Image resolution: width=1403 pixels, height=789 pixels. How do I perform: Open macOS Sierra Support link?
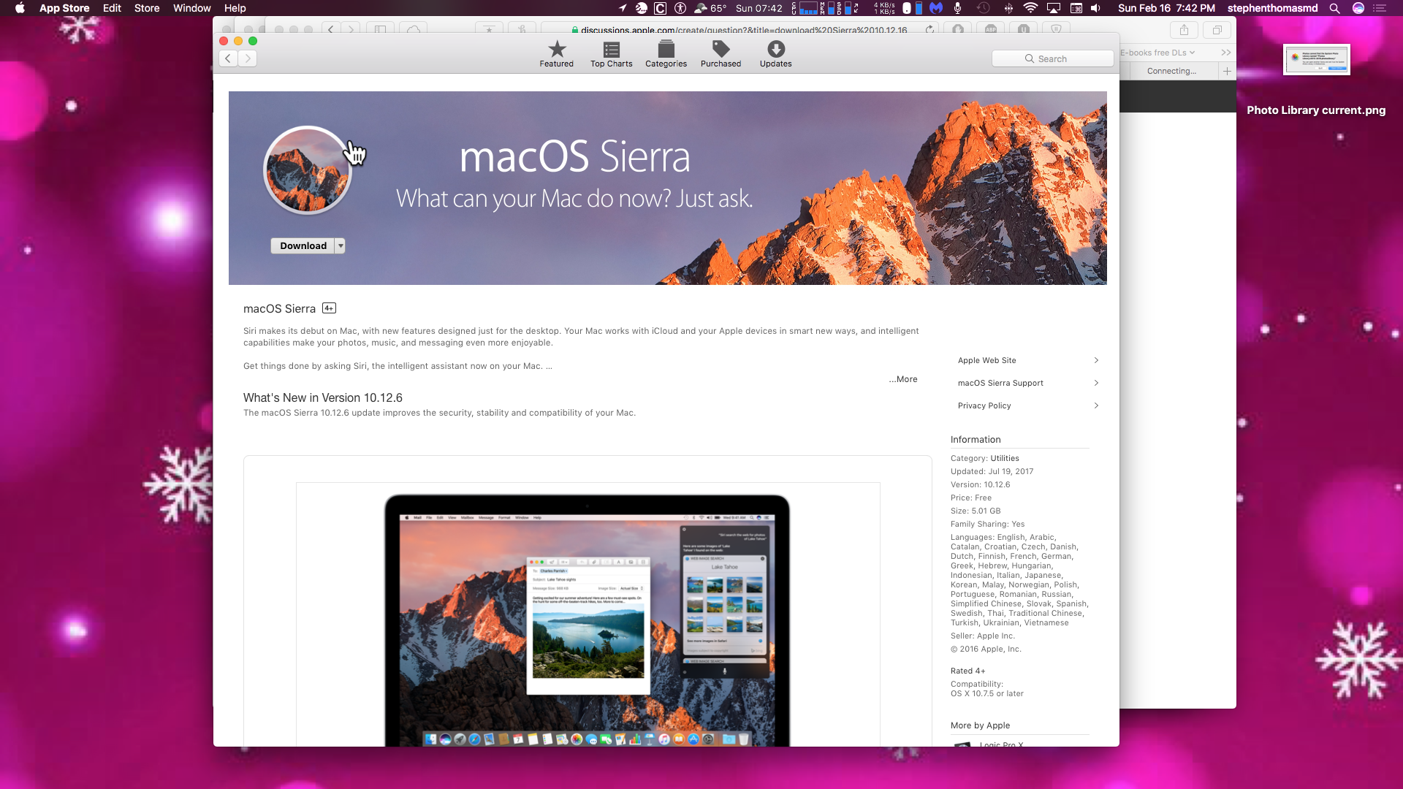pos(1000,383)
